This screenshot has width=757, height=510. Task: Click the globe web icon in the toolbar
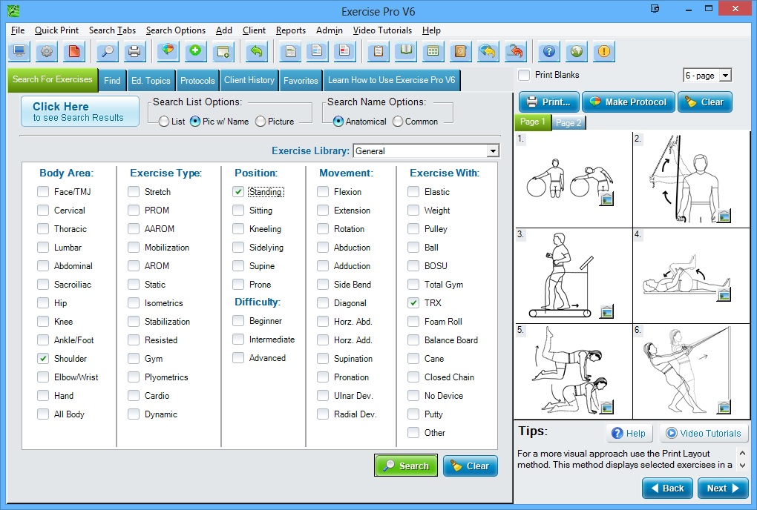tap(576, 51)
